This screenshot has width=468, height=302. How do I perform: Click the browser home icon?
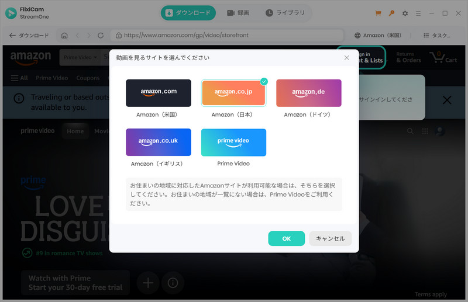coord(64,36)
